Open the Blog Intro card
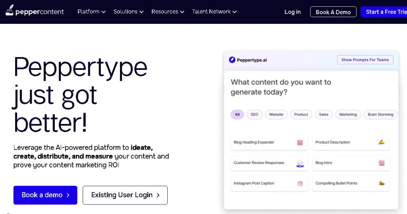The image size is (407, 214). pos(351,163)
